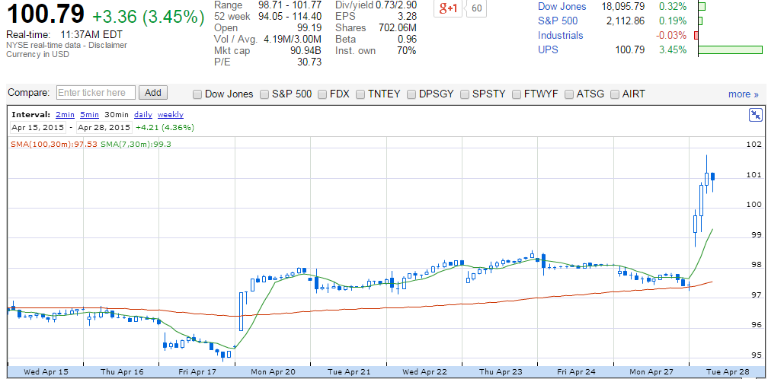
Task: Click the Wed Apr 22 timeline label
Action: (x=424, y=371)
